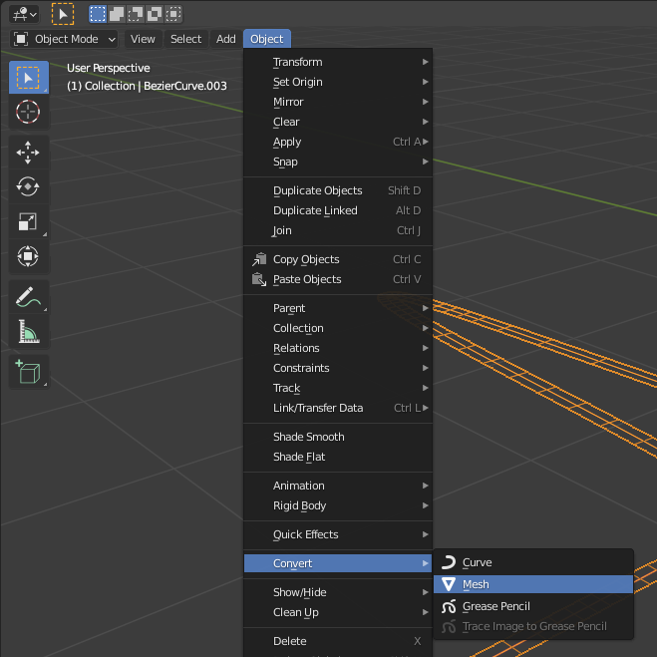Viewport: 657px width, 657px height.
Task: Choose Delete in Object menu
Action: tap(338, 641)
